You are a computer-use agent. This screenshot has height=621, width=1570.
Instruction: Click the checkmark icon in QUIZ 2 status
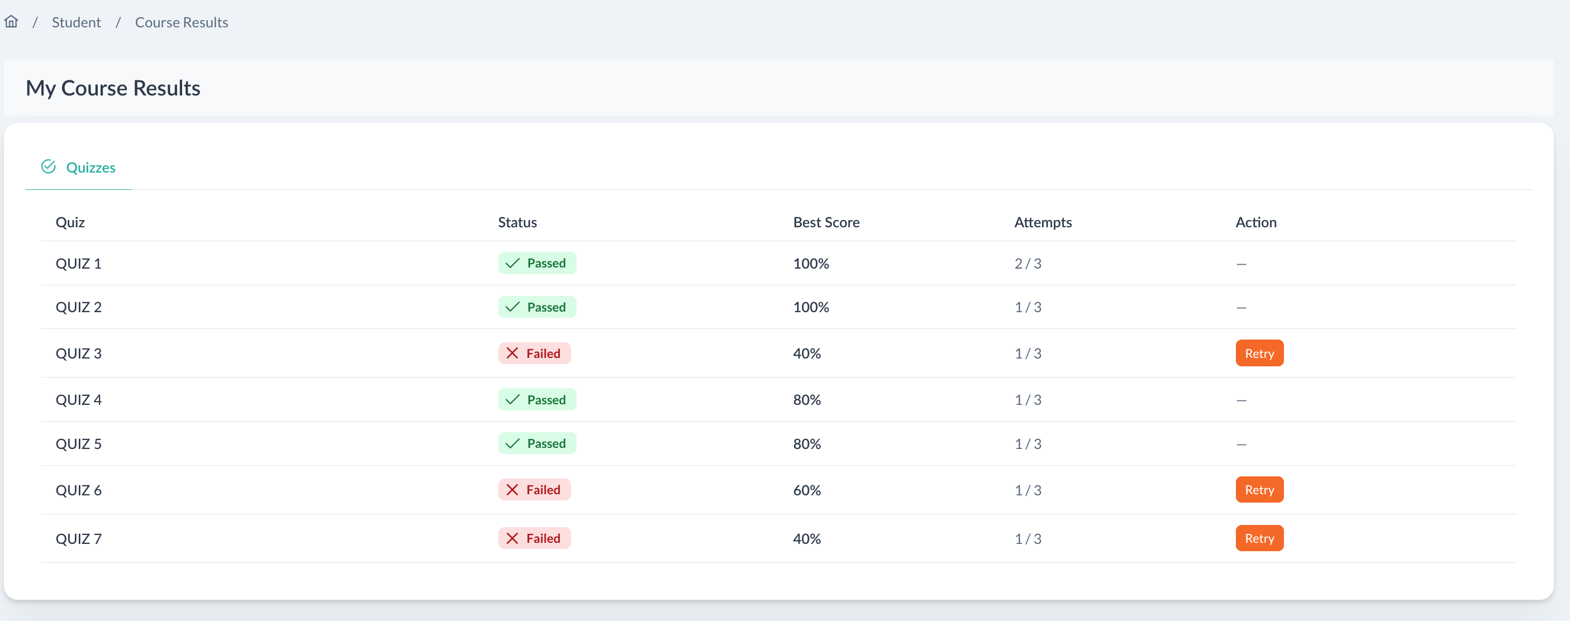(512, 307)
